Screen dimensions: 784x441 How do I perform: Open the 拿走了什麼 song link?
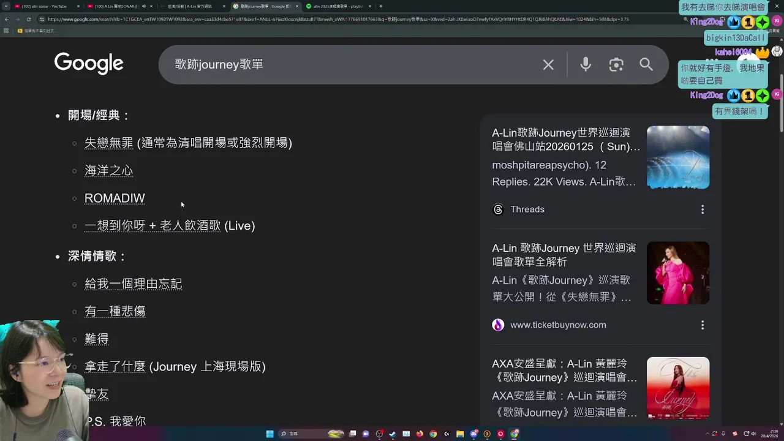tap(115, 366)
